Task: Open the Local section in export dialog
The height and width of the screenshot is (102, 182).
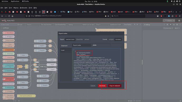Action: point(66,50)
